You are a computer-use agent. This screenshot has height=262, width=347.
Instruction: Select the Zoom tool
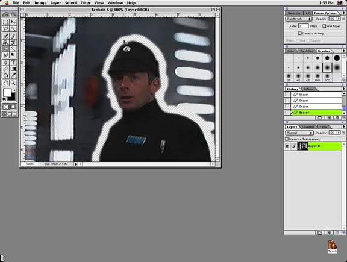pos(13,83)
